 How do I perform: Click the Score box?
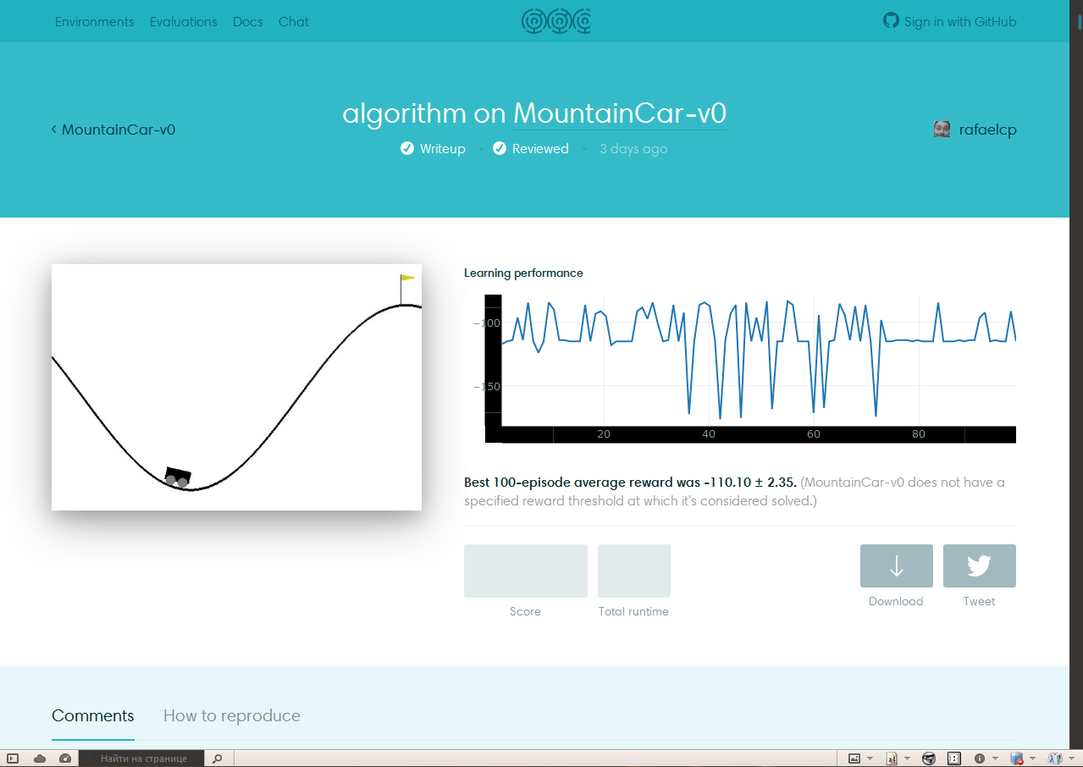526,571
